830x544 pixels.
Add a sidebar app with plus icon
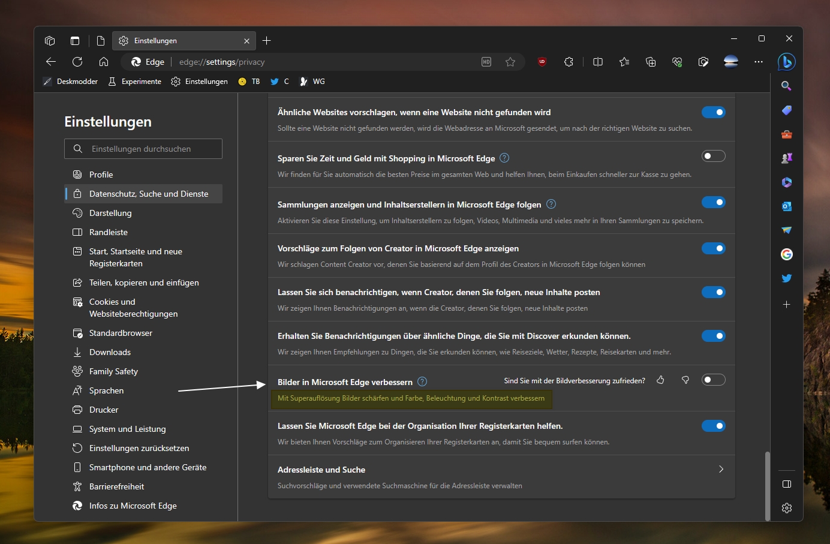point(786,305)
